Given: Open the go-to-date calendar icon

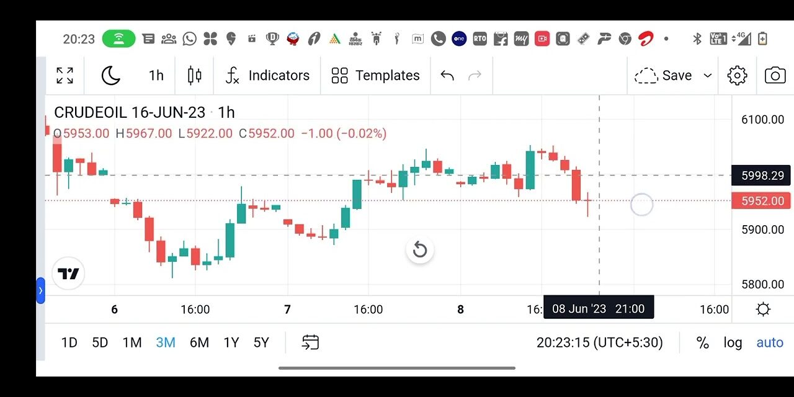Looking at the screenshot, I should (310, 342).
